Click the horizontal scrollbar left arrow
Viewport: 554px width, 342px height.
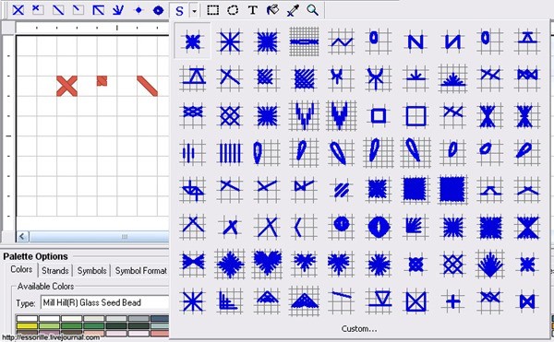[x=22, y=237]
